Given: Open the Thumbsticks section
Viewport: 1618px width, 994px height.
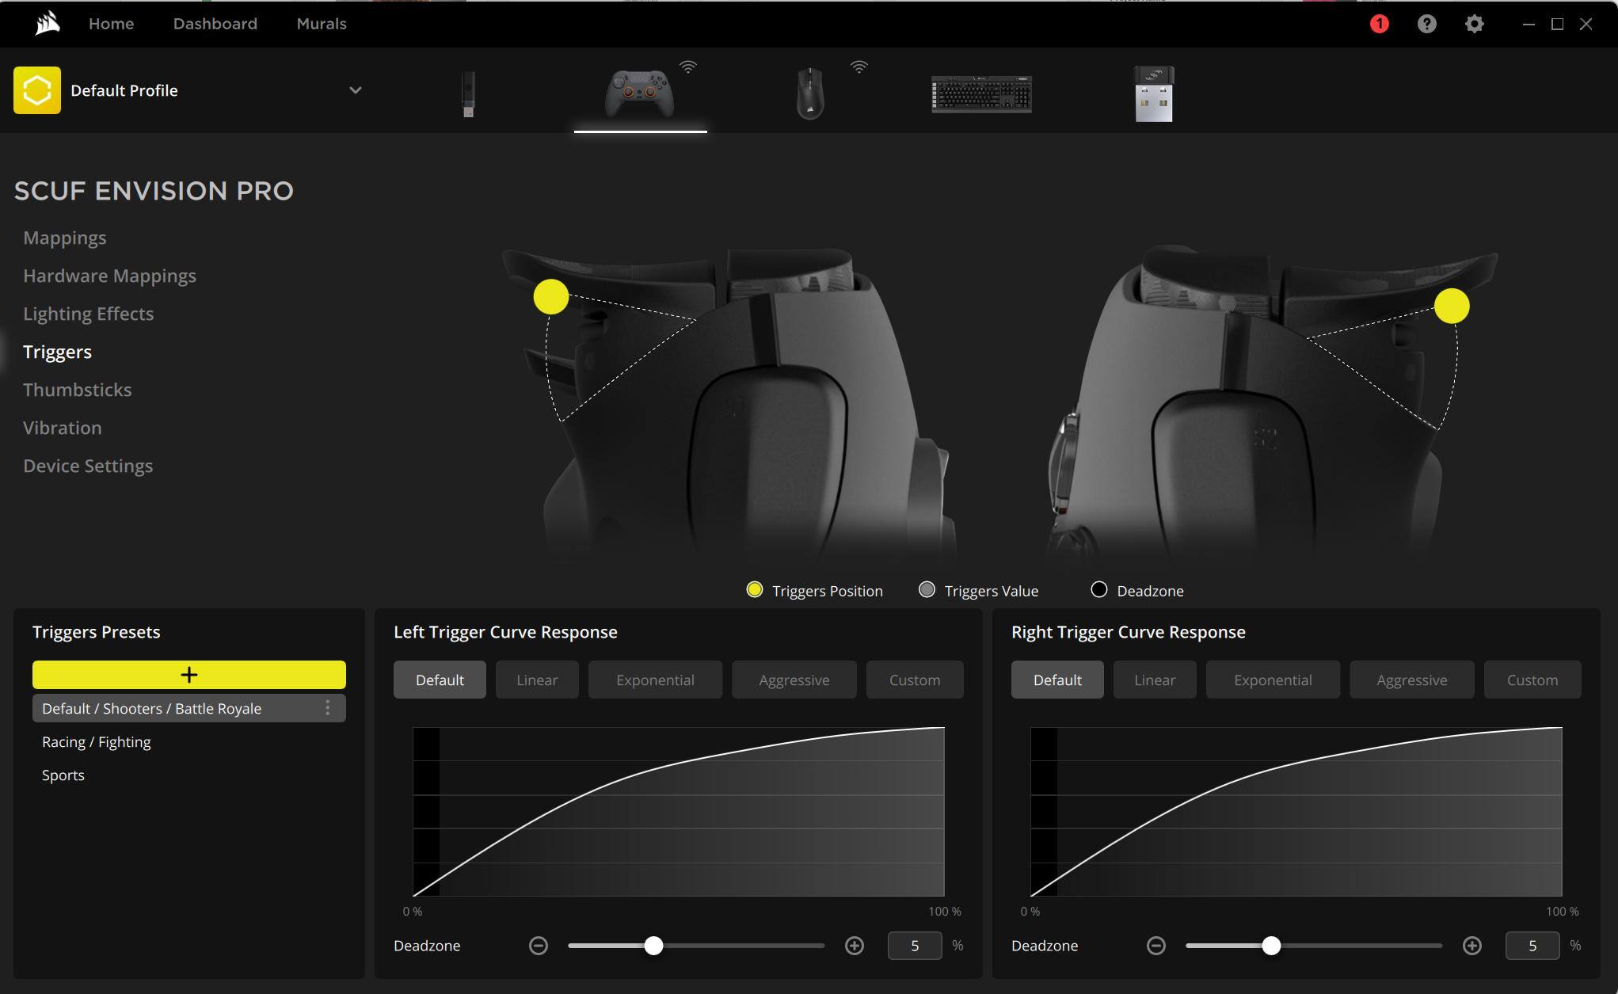Looking at the screenshot, I should click(78, 390).
